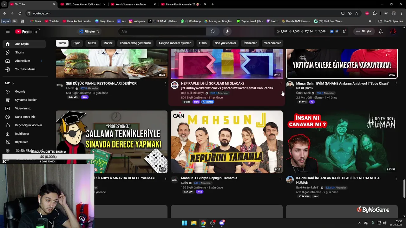The height and width of the screenshot is (228, 406).
Task: Show hidden system tray icons
Action: point(359,223)
